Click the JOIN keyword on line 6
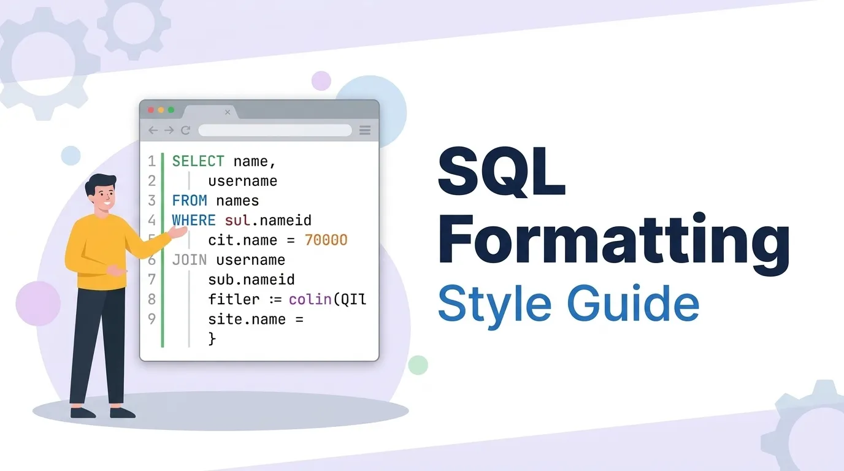Viewport: 844px width, 471px height. click(x=190, y=260)
